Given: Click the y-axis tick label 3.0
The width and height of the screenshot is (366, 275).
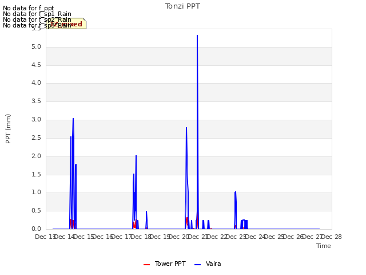Looking at the screenshot, I should (x=36, y=120).
